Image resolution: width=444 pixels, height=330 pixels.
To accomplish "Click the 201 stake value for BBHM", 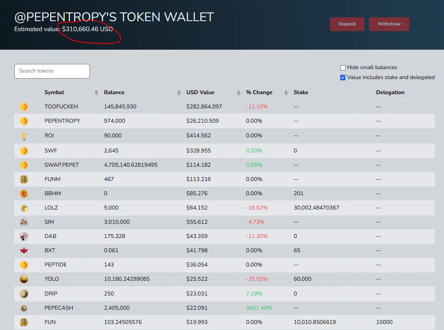I will click(x=298, y=194).
